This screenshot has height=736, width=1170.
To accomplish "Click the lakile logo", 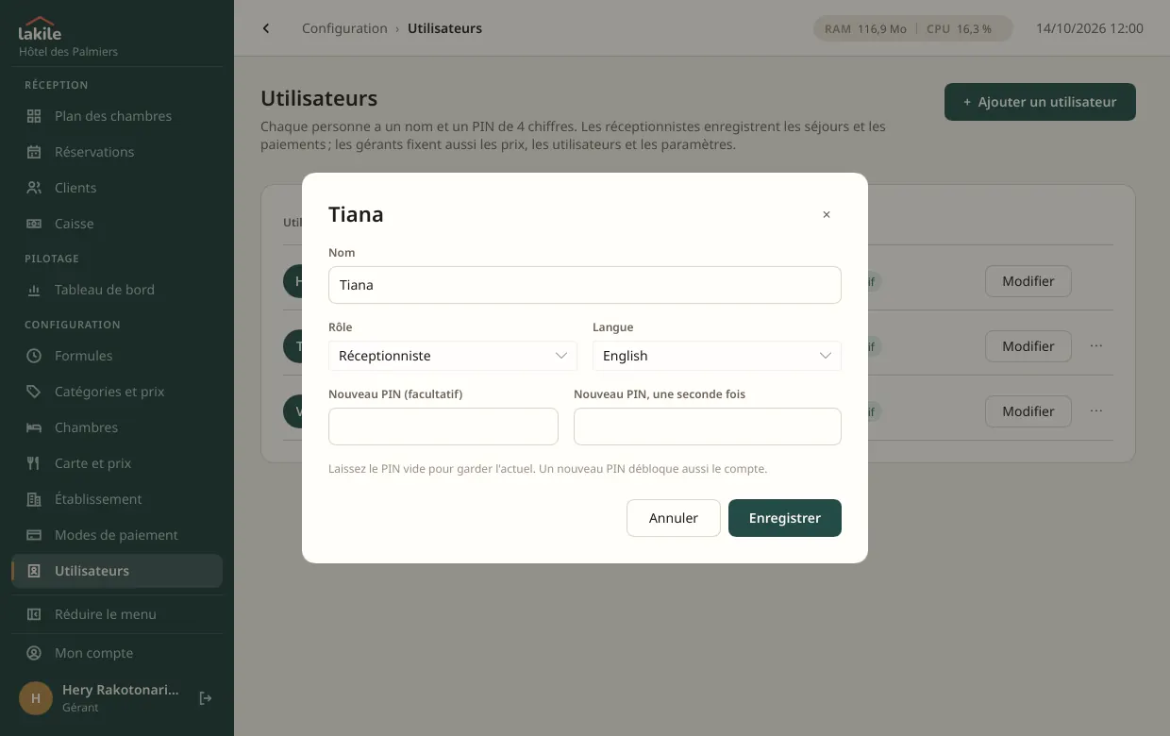I will coord(40,29).
